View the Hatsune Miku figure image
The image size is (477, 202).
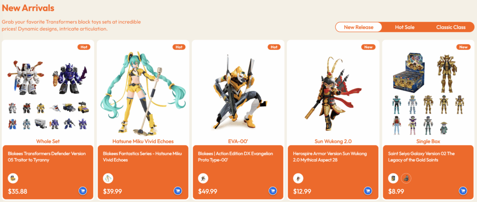pos(143,93)
